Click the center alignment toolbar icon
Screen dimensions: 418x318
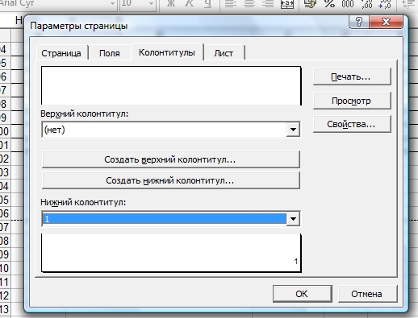(249, 4)
